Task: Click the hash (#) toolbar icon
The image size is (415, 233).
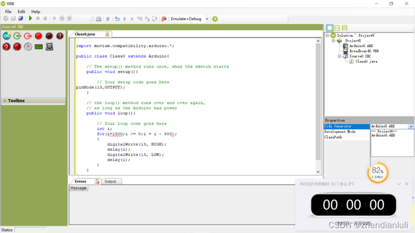Action: [107, 19]
